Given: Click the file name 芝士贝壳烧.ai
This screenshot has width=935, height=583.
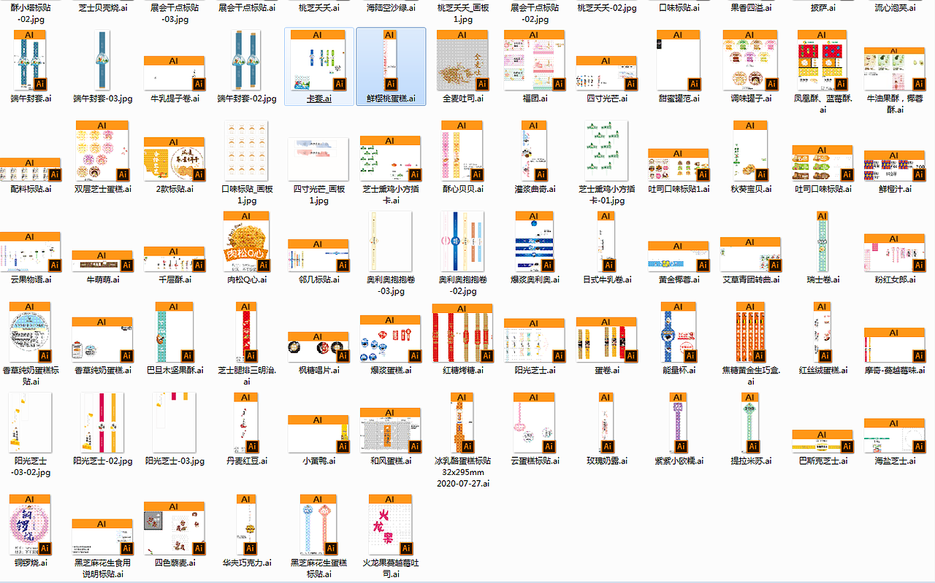Looking at the screenshot, I should coord(102,7).
